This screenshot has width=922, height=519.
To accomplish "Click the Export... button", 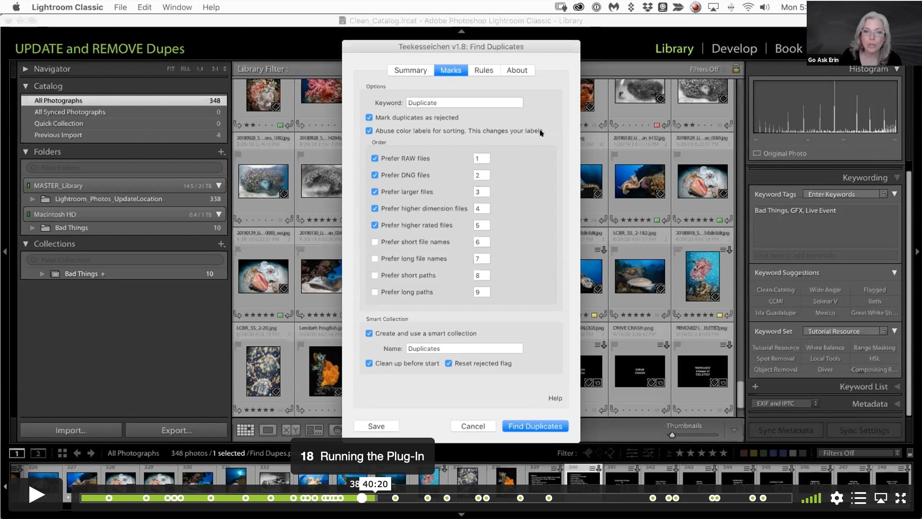I will coord(177,431).
